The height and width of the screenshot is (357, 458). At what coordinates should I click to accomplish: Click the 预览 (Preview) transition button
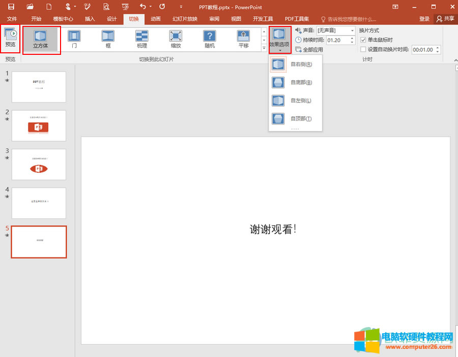point(10,38)
